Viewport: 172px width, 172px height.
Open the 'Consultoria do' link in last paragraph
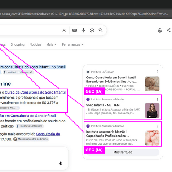coord(48,134)
